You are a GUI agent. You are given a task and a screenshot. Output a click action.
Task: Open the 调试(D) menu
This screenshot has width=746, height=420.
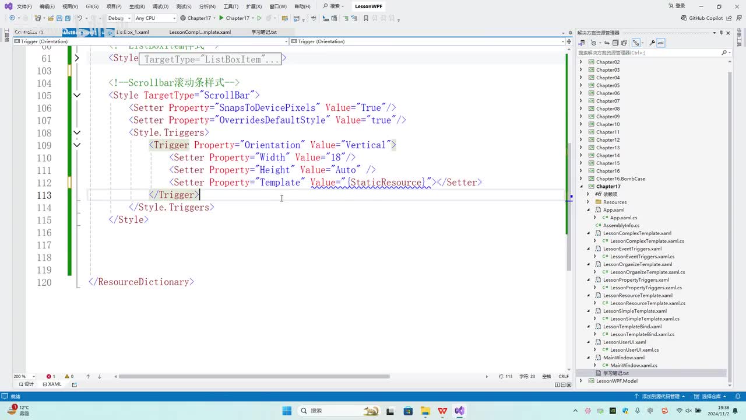click(x=160, y=6)
